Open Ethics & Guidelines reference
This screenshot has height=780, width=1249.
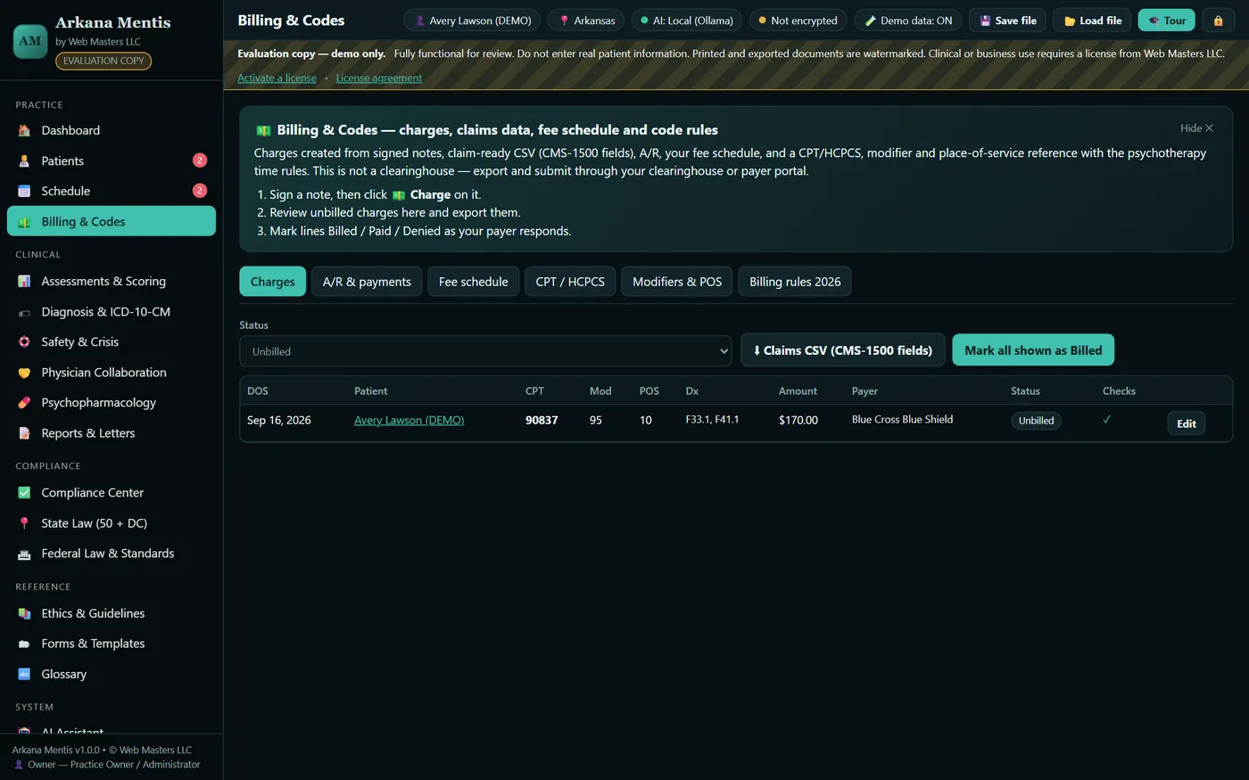[112, 613]
